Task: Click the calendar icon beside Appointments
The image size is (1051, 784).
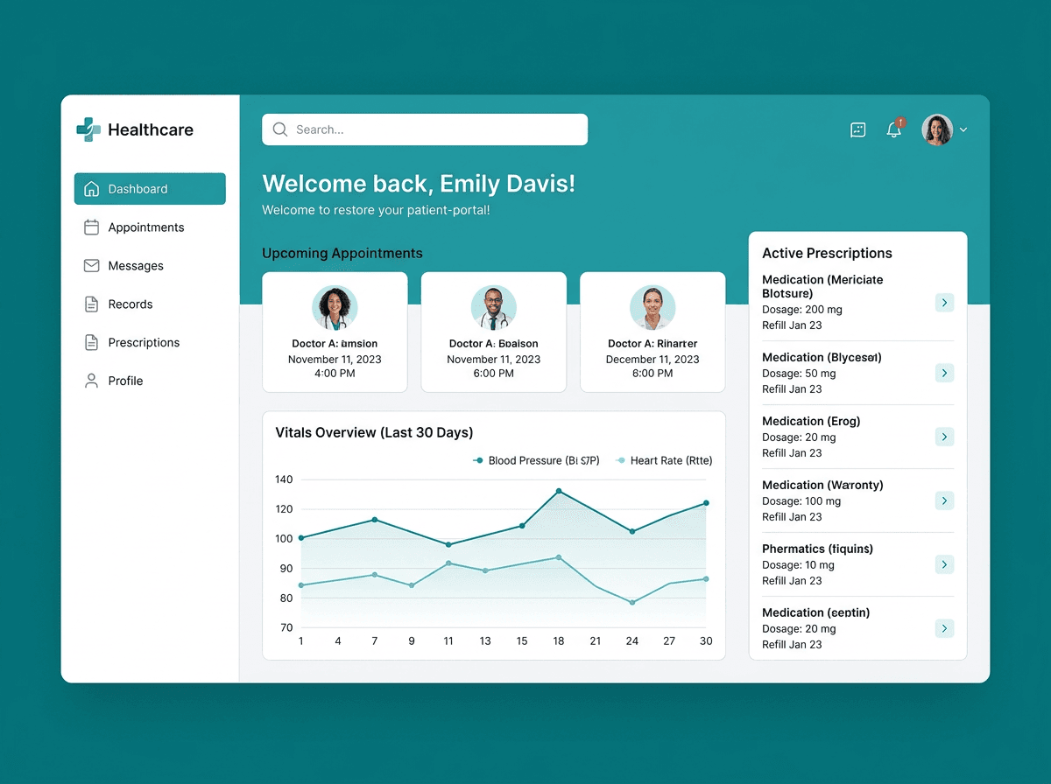Action: point(91,227)
